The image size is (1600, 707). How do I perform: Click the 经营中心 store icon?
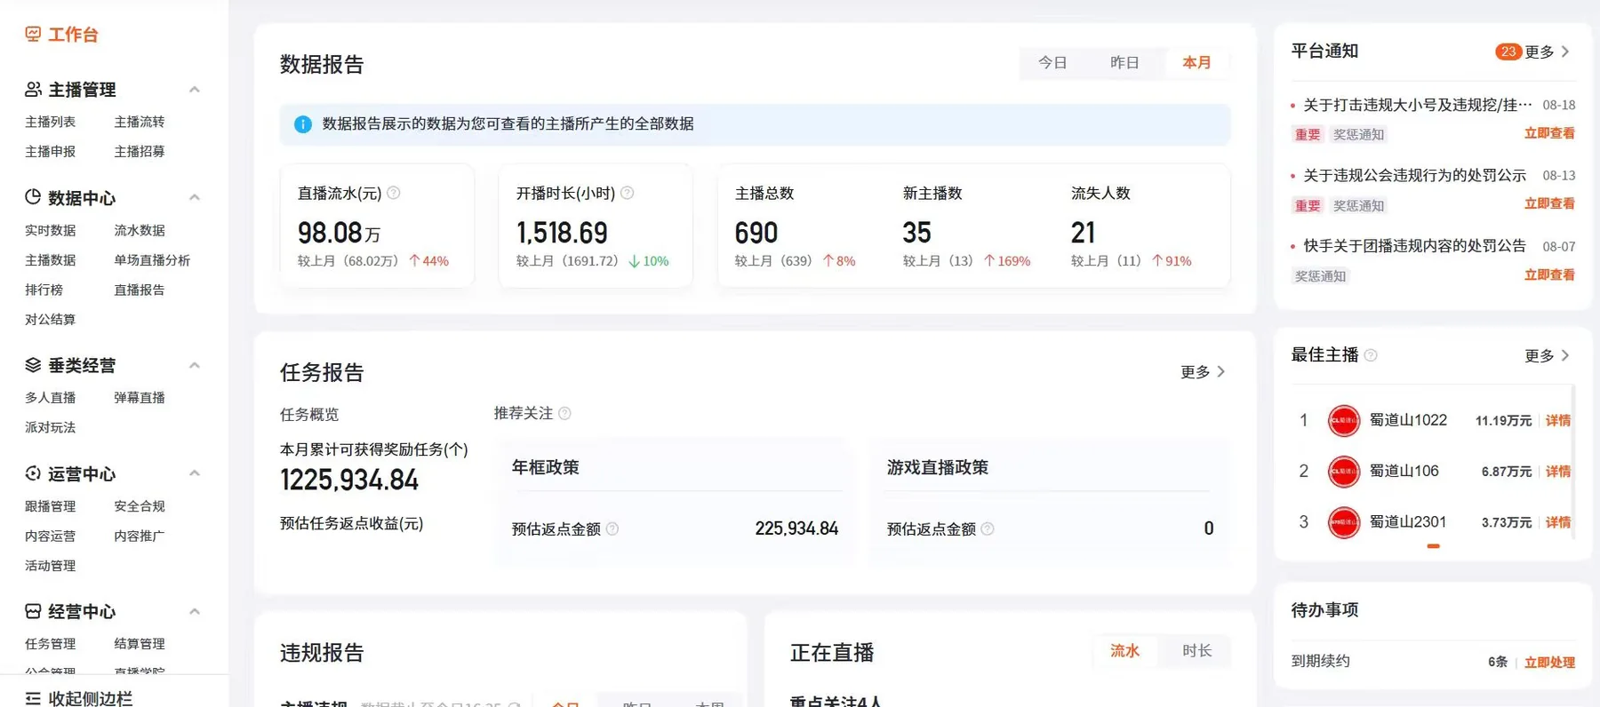click(33, 611)
